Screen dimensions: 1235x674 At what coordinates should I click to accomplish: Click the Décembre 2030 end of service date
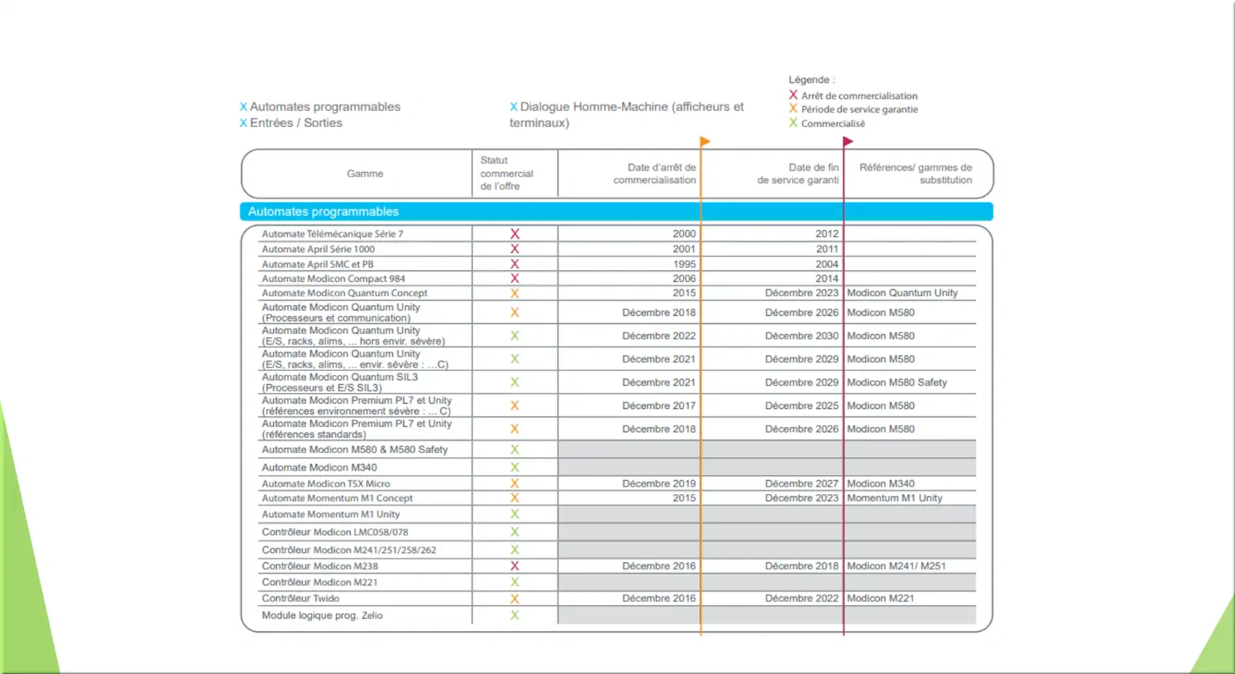(801, 336)
